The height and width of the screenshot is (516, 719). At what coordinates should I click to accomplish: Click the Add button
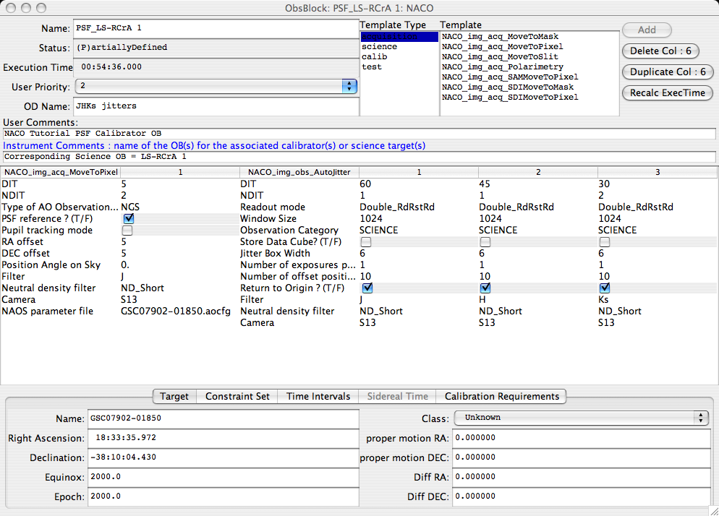647,30
